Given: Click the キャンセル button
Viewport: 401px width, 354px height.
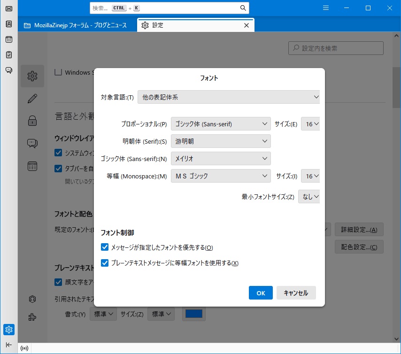Looking at the screenshot, I should pyautogui.click(x=296, y=293).
